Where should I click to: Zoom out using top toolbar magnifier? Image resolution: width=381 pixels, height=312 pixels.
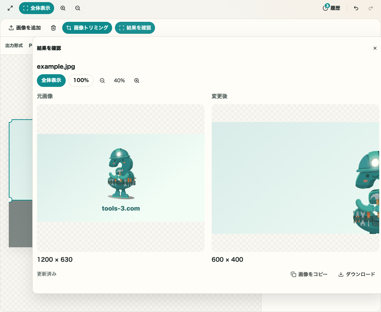coord(78,8)
